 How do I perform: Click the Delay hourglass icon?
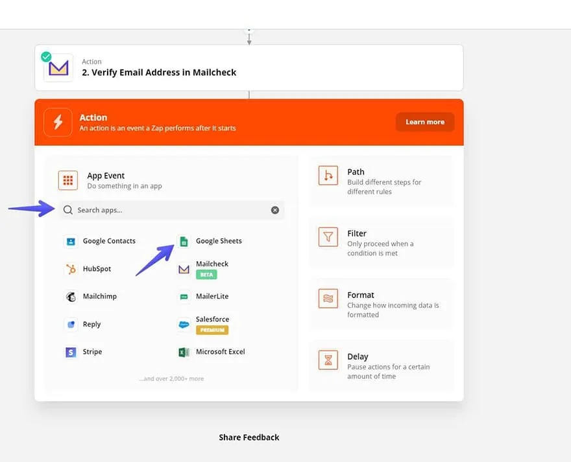click(328, 360)
